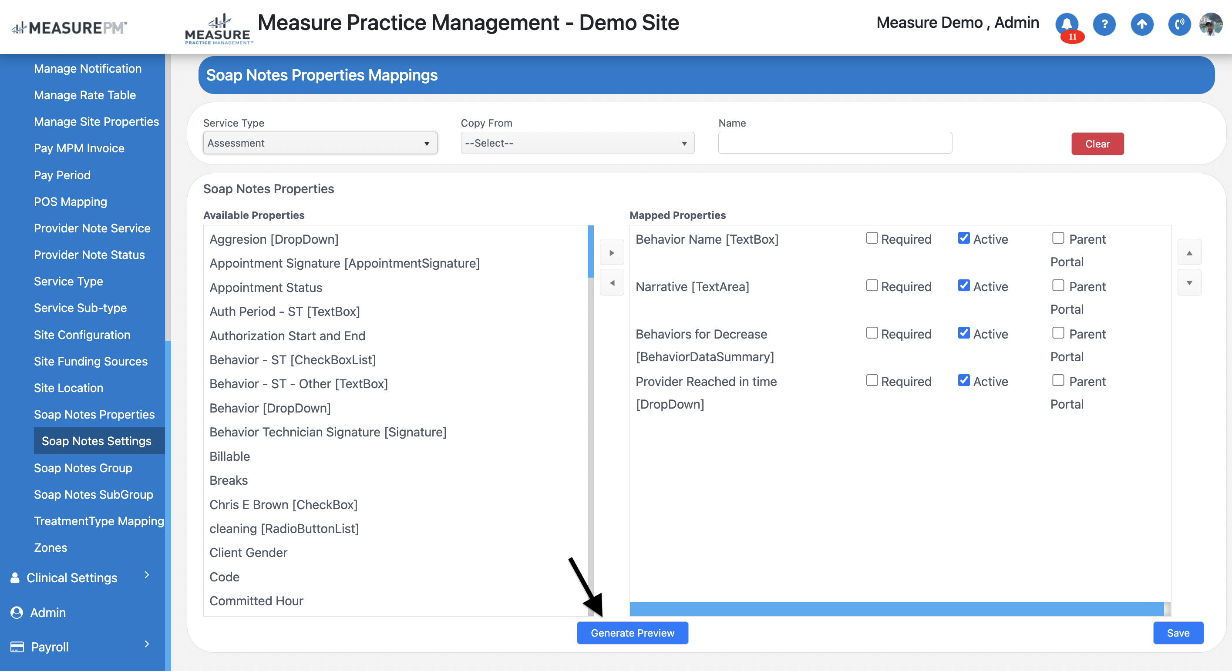Screen dimensions: 1232x671
Task: Enable Parent Portal for Provider Reached in time
Action: (x=1058, y=380)
